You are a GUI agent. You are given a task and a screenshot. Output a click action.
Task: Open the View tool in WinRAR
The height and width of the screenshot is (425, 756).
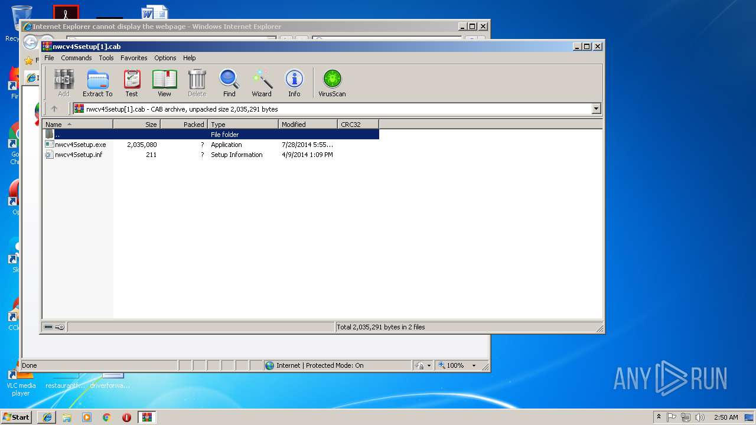point(164,83)
